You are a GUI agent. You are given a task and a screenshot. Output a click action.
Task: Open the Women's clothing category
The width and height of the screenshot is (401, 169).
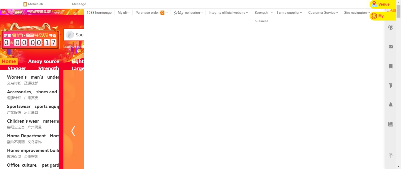[x=17, y=77]
